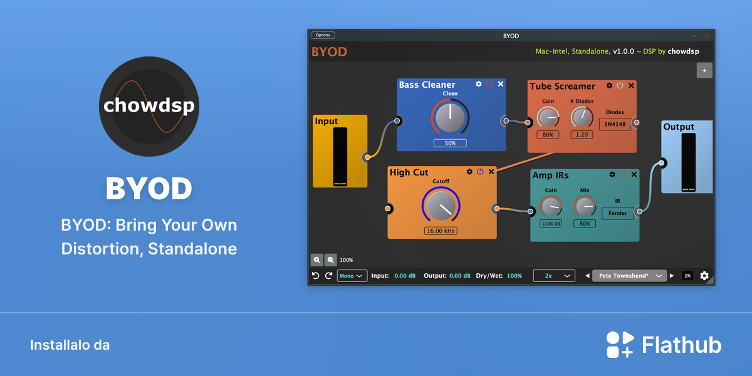Click the Output 0.00 dB value

coord(459,276)
